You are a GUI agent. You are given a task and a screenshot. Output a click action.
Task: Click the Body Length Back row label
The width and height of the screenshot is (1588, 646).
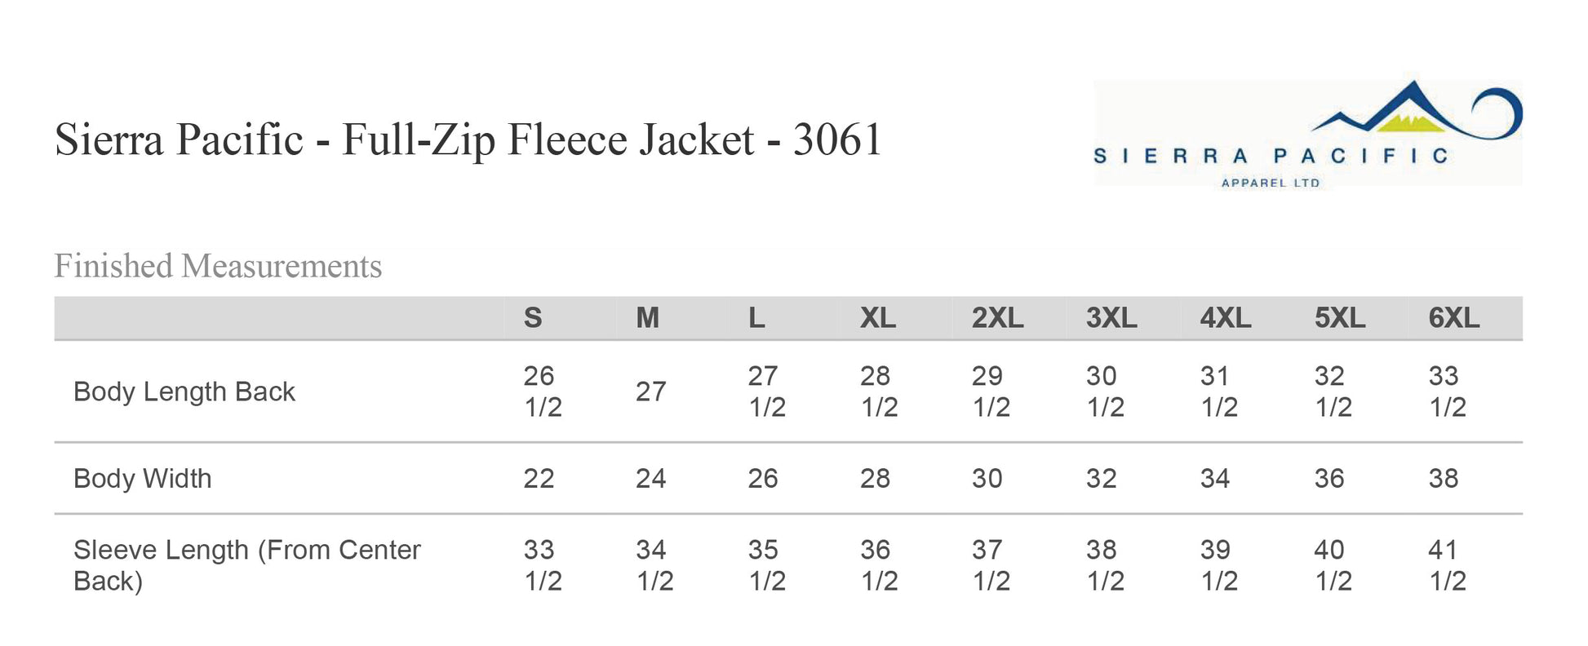point(184,392)
